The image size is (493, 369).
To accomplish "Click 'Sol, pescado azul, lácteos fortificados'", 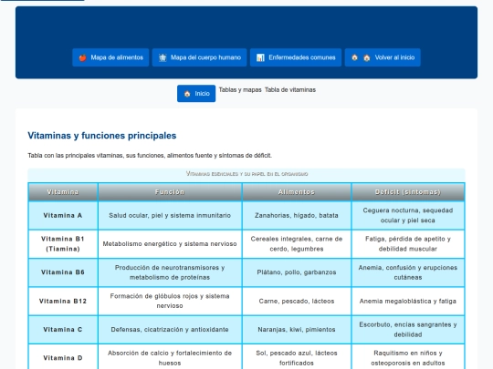I will pos(297,358).
